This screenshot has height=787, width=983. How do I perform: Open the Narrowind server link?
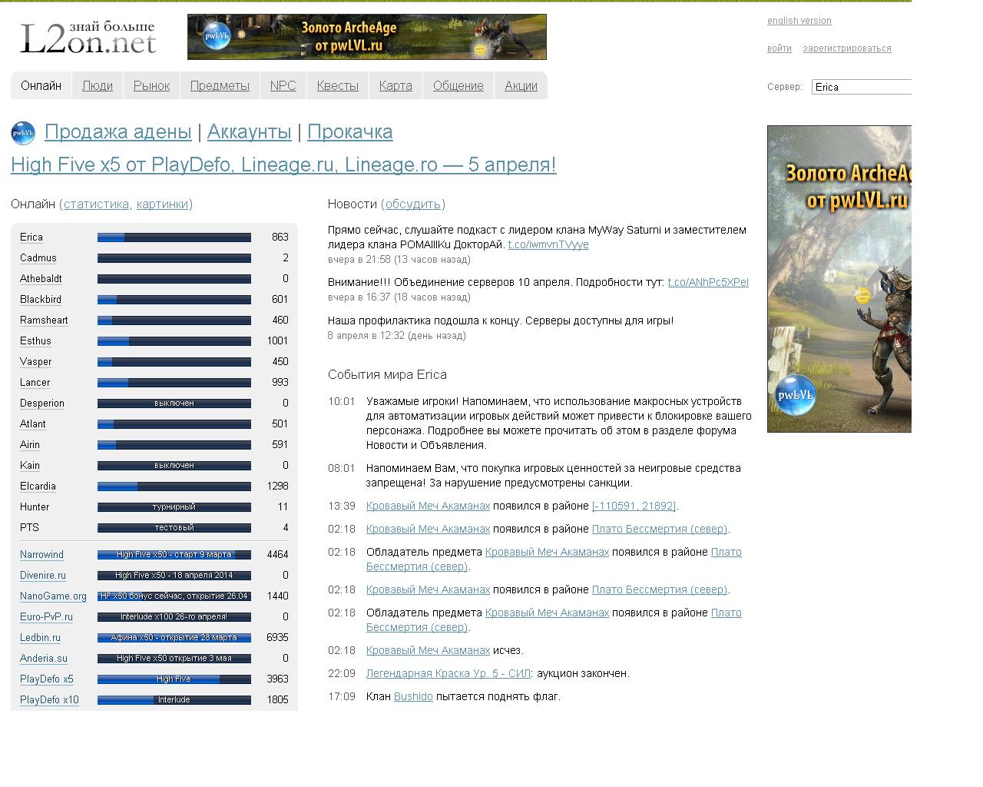coord(41,555)
